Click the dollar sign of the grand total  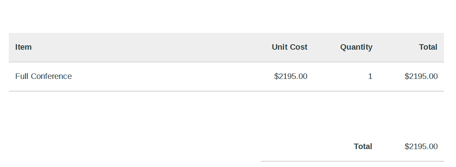point(407,147)
